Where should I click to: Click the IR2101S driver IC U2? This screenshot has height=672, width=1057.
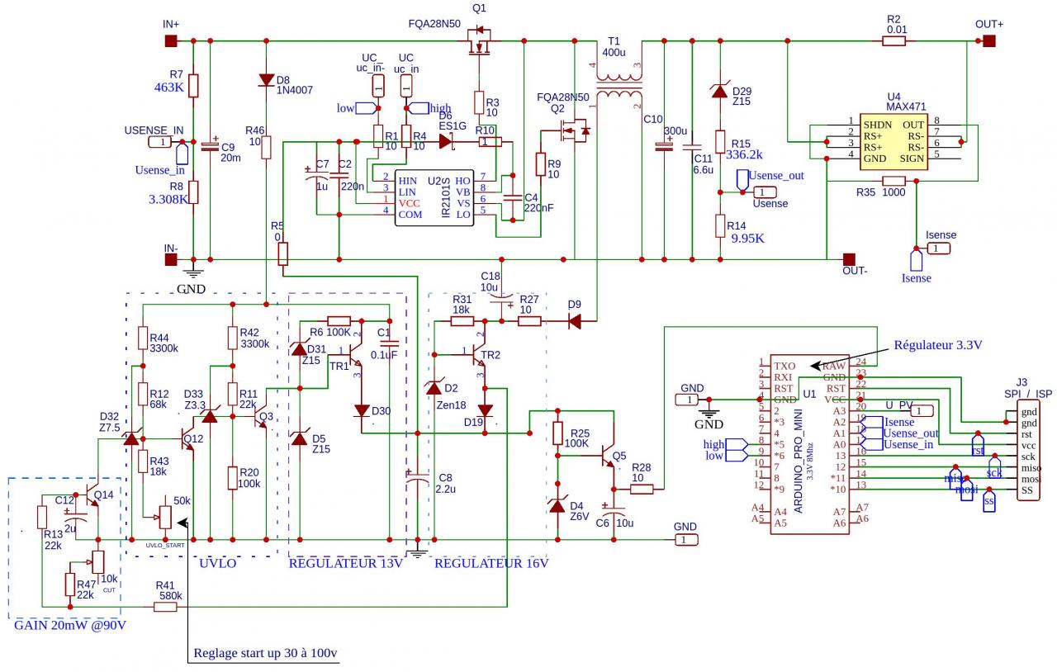[x=434, y=196]
